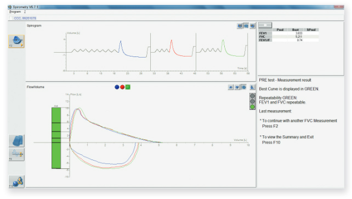
Task: Click the green Act quality bar
Action: (x=56, y=138)
